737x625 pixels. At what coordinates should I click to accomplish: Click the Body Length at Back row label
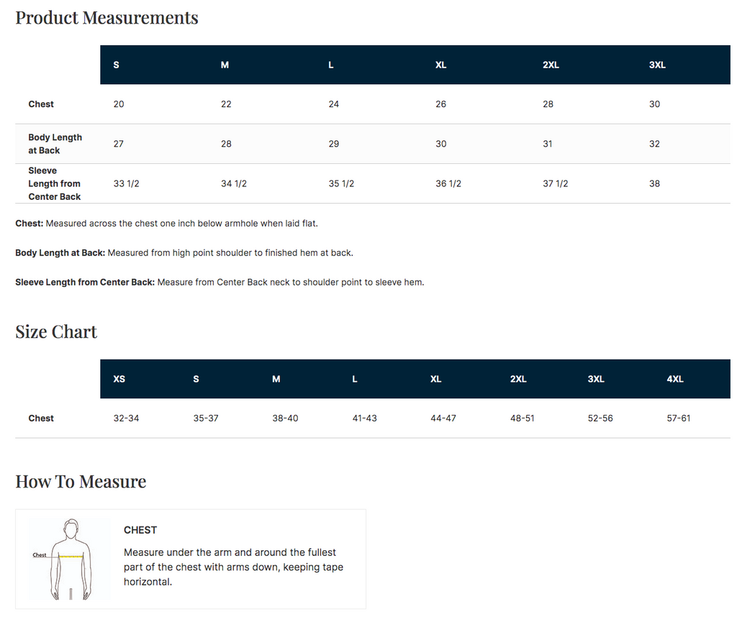tap(55, 144)
